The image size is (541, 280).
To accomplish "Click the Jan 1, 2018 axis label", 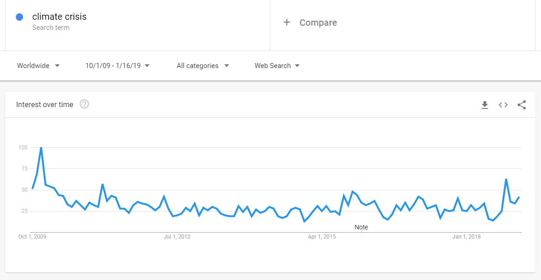I will coord(466,237).
